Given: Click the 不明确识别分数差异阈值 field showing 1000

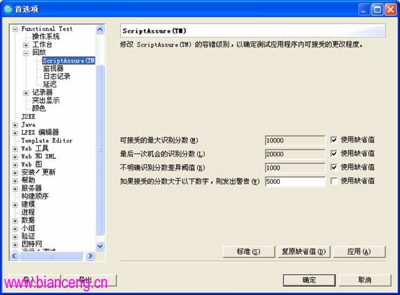Looking at the screenshot, I should click(x=295, y=168).
